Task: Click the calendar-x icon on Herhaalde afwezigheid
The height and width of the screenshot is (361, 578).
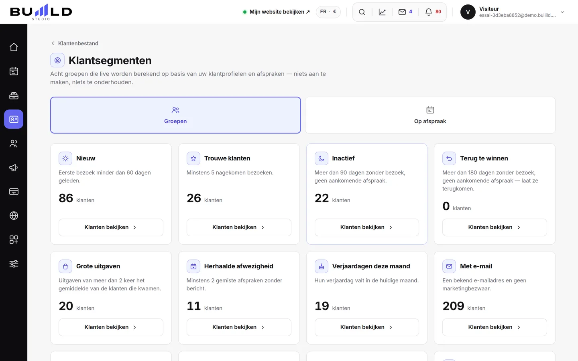Action: click(x=193, y=266)
